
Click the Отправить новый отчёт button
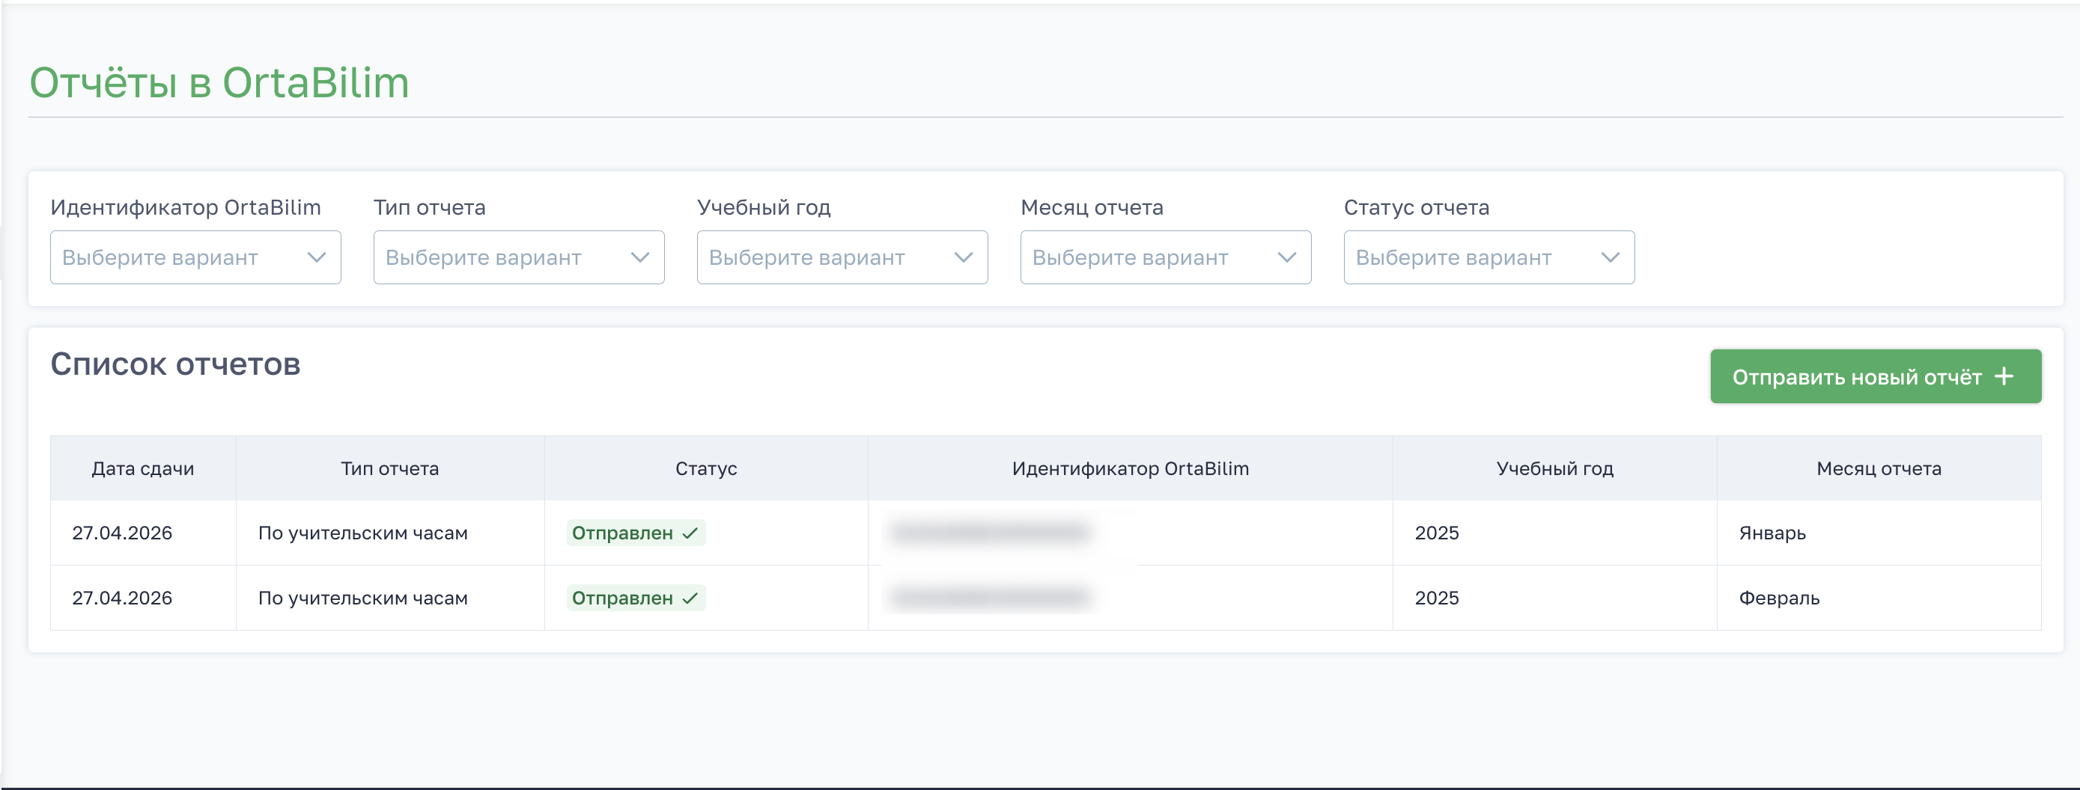tap(1876, 376)
